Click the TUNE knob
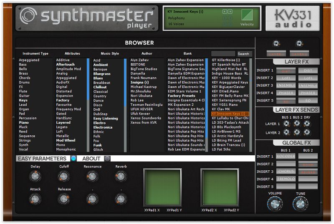Viewport: 334px width, 224px height. click(300, 204)
